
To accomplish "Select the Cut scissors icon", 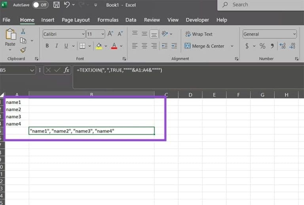I will pos(23,32).
